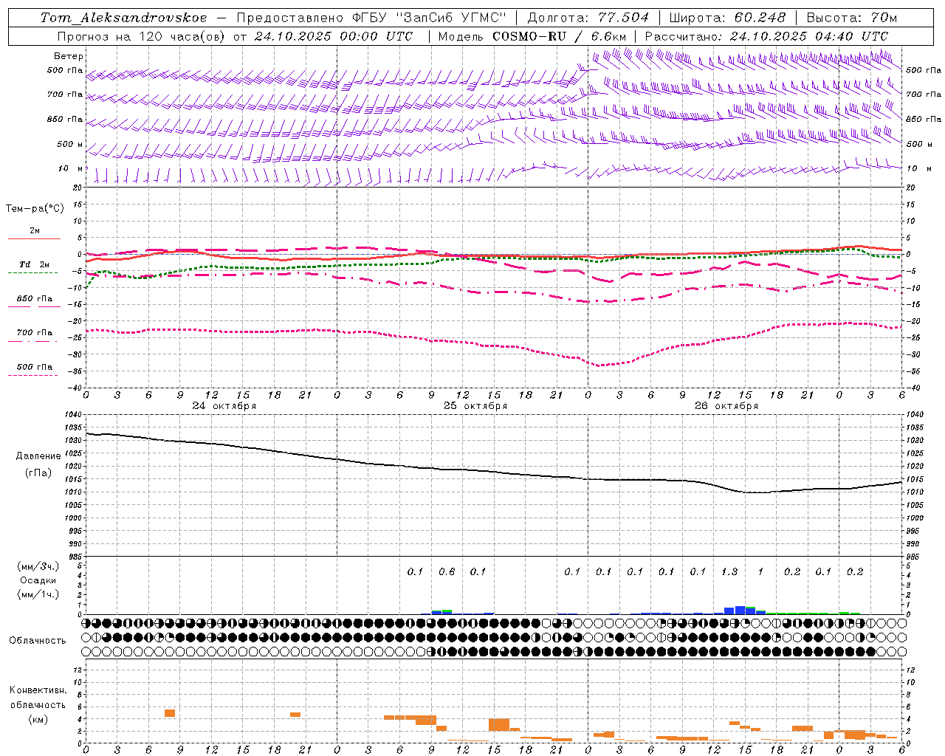Click the 10 м wind level label on the left

[x=72, y=168]
